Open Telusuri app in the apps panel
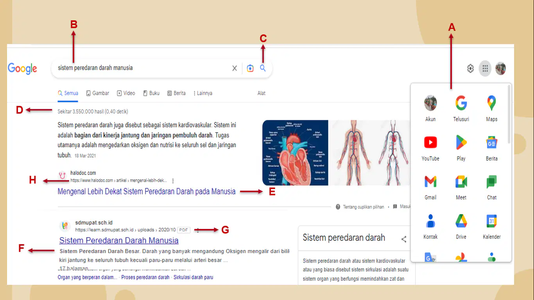The width and height of the screenshot is (534, 300). (x=461, y=108)
